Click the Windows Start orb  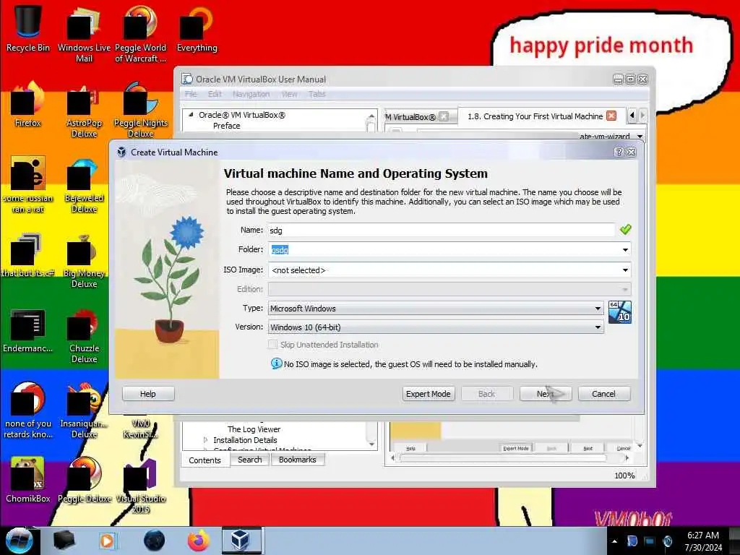click(x=19, y=541)
